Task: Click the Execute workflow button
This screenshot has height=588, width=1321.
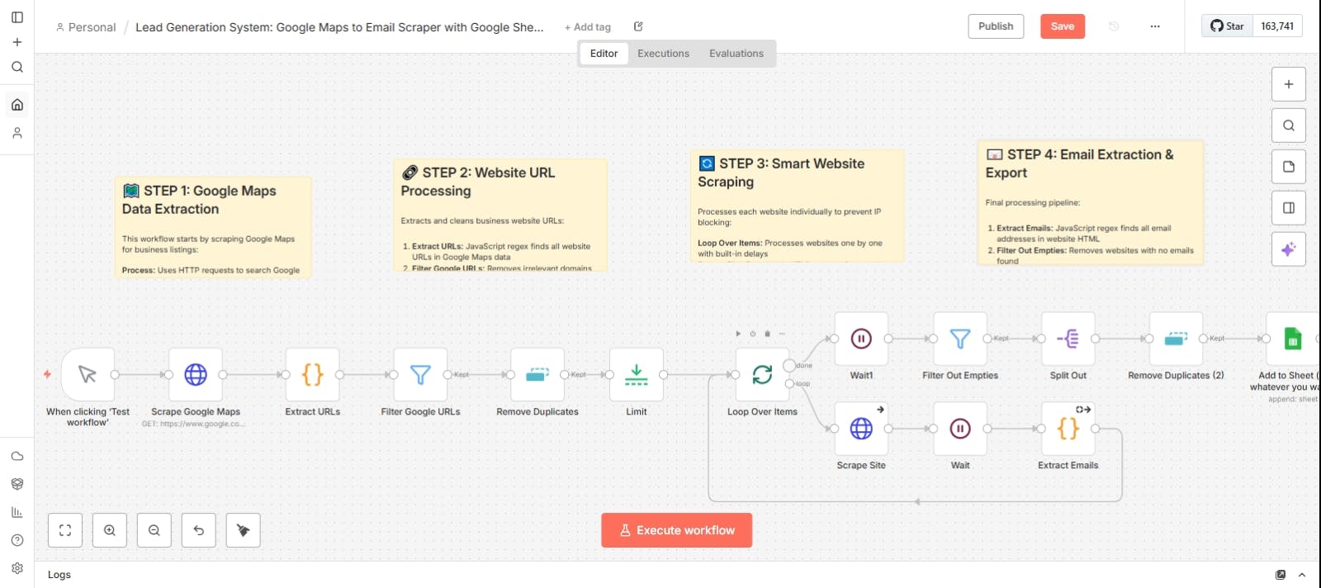Action: pyautogui.click(x=676, y=530)
